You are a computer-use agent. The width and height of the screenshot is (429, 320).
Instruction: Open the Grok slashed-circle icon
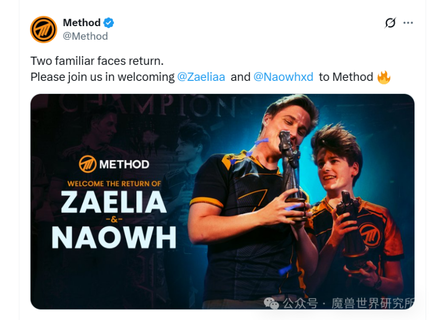click(x=390, y=23)
